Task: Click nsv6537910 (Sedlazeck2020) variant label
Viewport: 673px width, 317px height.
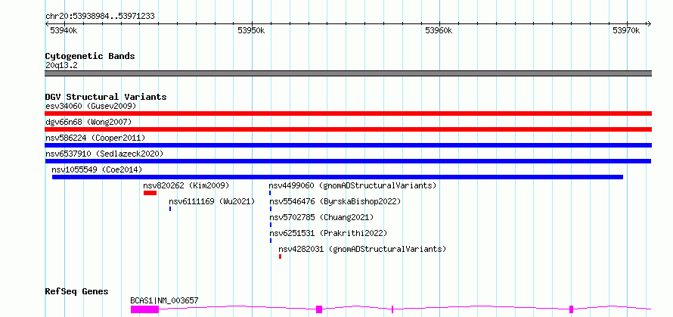Action: coord(104,154)
